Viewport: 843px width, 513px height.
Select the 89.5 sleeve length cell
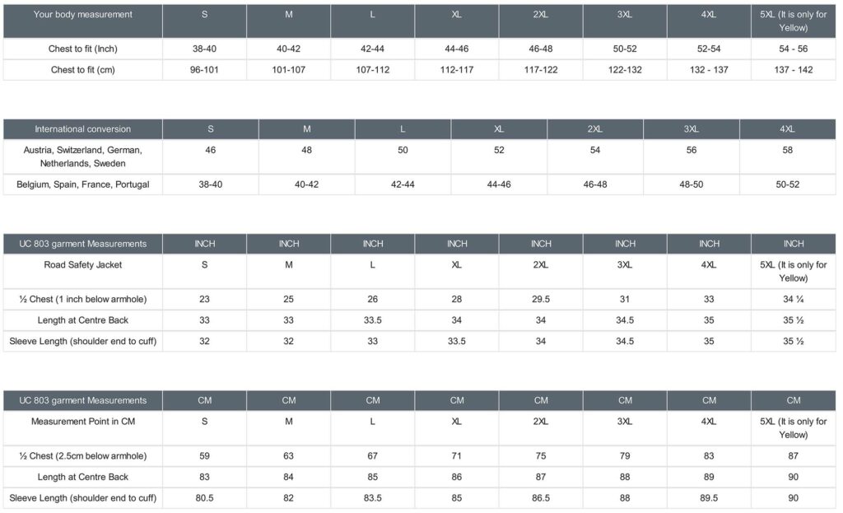click(x=709, y=498)
